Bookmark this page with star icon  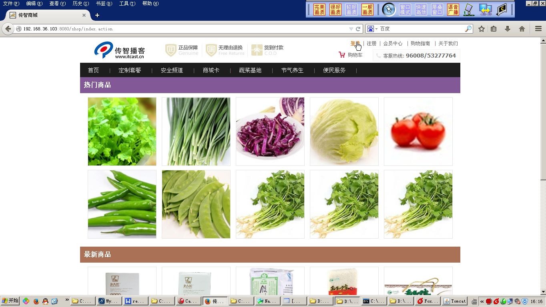tap(482, 29)
